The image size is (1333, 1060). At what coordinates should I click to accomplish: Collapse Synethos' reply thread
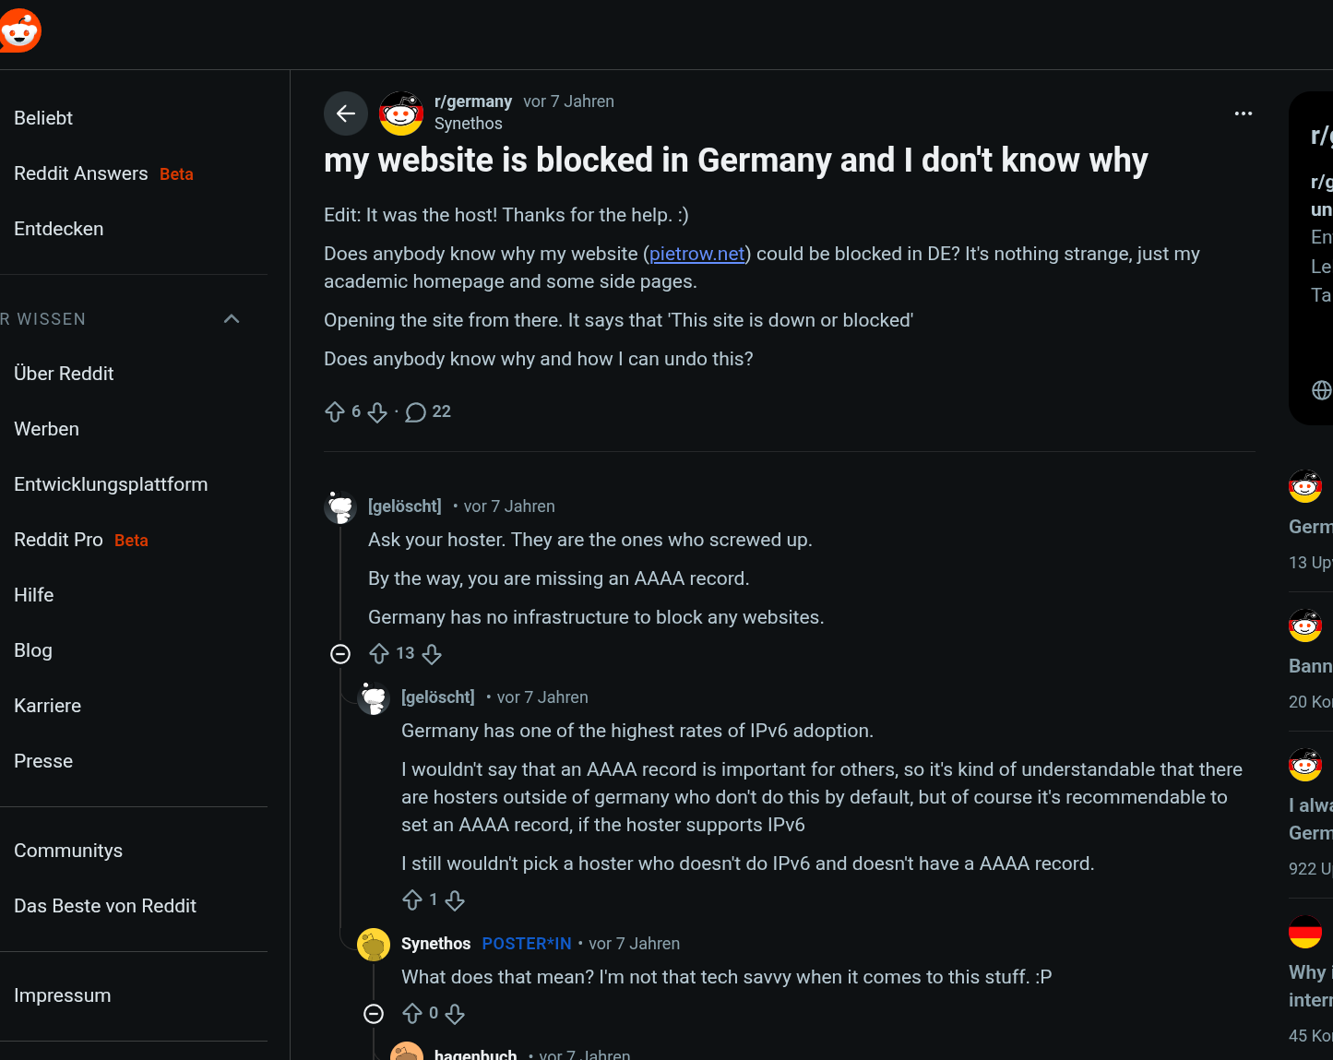click(374, 1015)
